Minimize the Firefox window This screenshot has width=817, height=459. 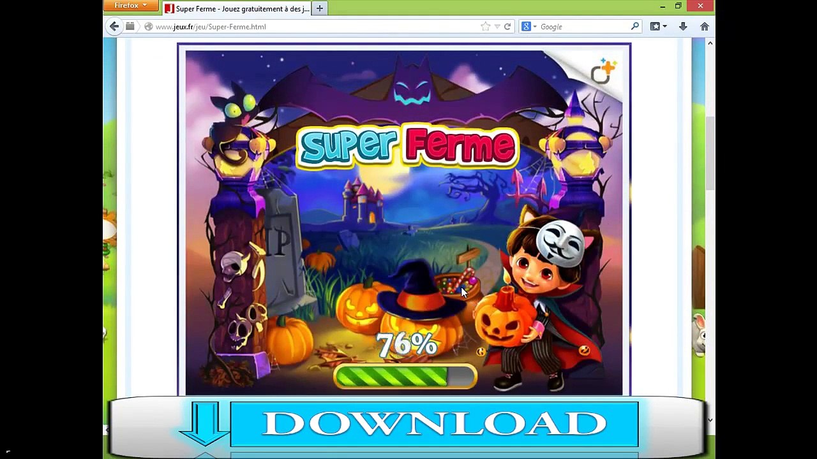click(x=662, y=6)
